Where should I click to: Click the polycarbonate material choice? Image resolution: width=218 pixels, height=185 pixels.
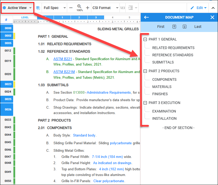point(121,143)
